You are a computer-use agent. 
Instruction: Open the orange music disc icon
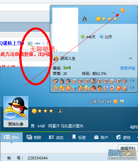tap(68, 88)
